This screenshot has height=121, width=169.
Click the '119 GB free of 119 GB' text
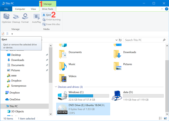pyautogui.click(x=136, y=100)
